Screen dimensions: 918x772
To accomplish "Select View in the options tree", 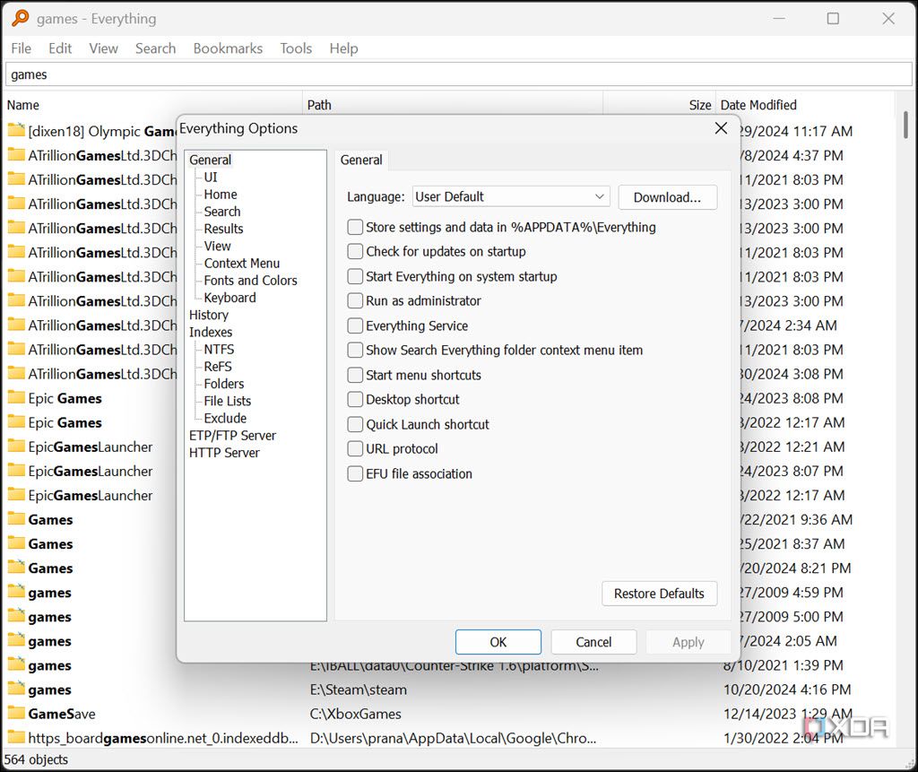I will point(218,246).
